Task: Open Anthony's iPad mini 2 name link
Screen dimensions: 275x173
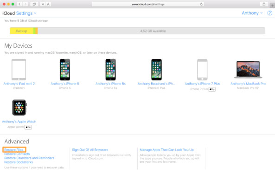Action: pyautogui.click(x=19, y=84)
